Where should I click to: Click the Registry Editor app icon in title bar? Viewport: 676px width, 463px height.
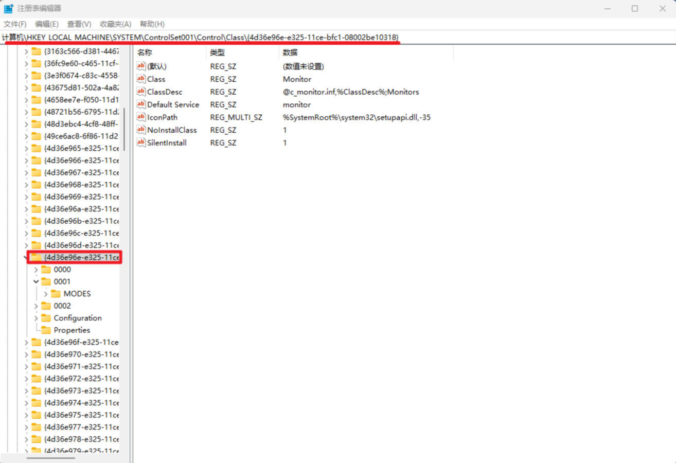pyautogui.click(x=9, y=9)
